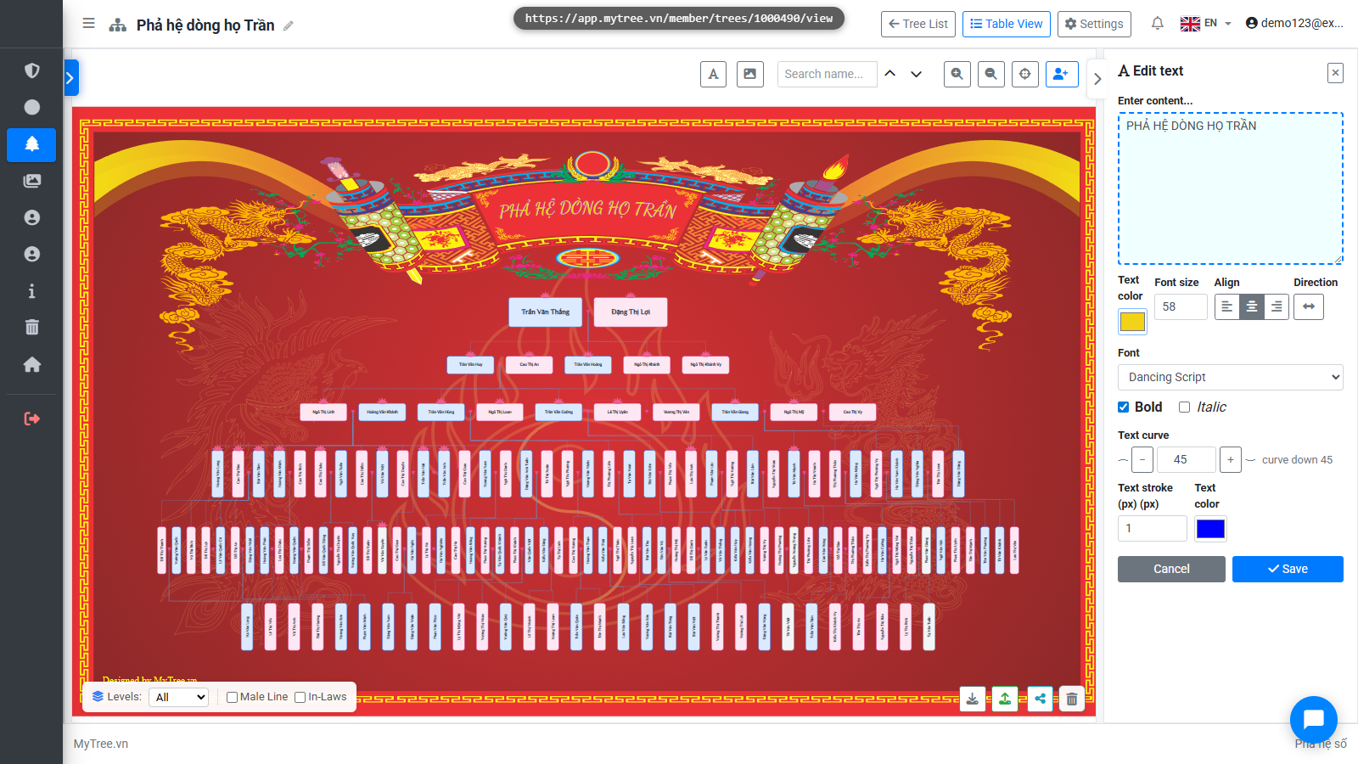Click the Font size field showing 58
Image resolution: width=1358 pixels, height=764 pixels.
point(1181,306)
